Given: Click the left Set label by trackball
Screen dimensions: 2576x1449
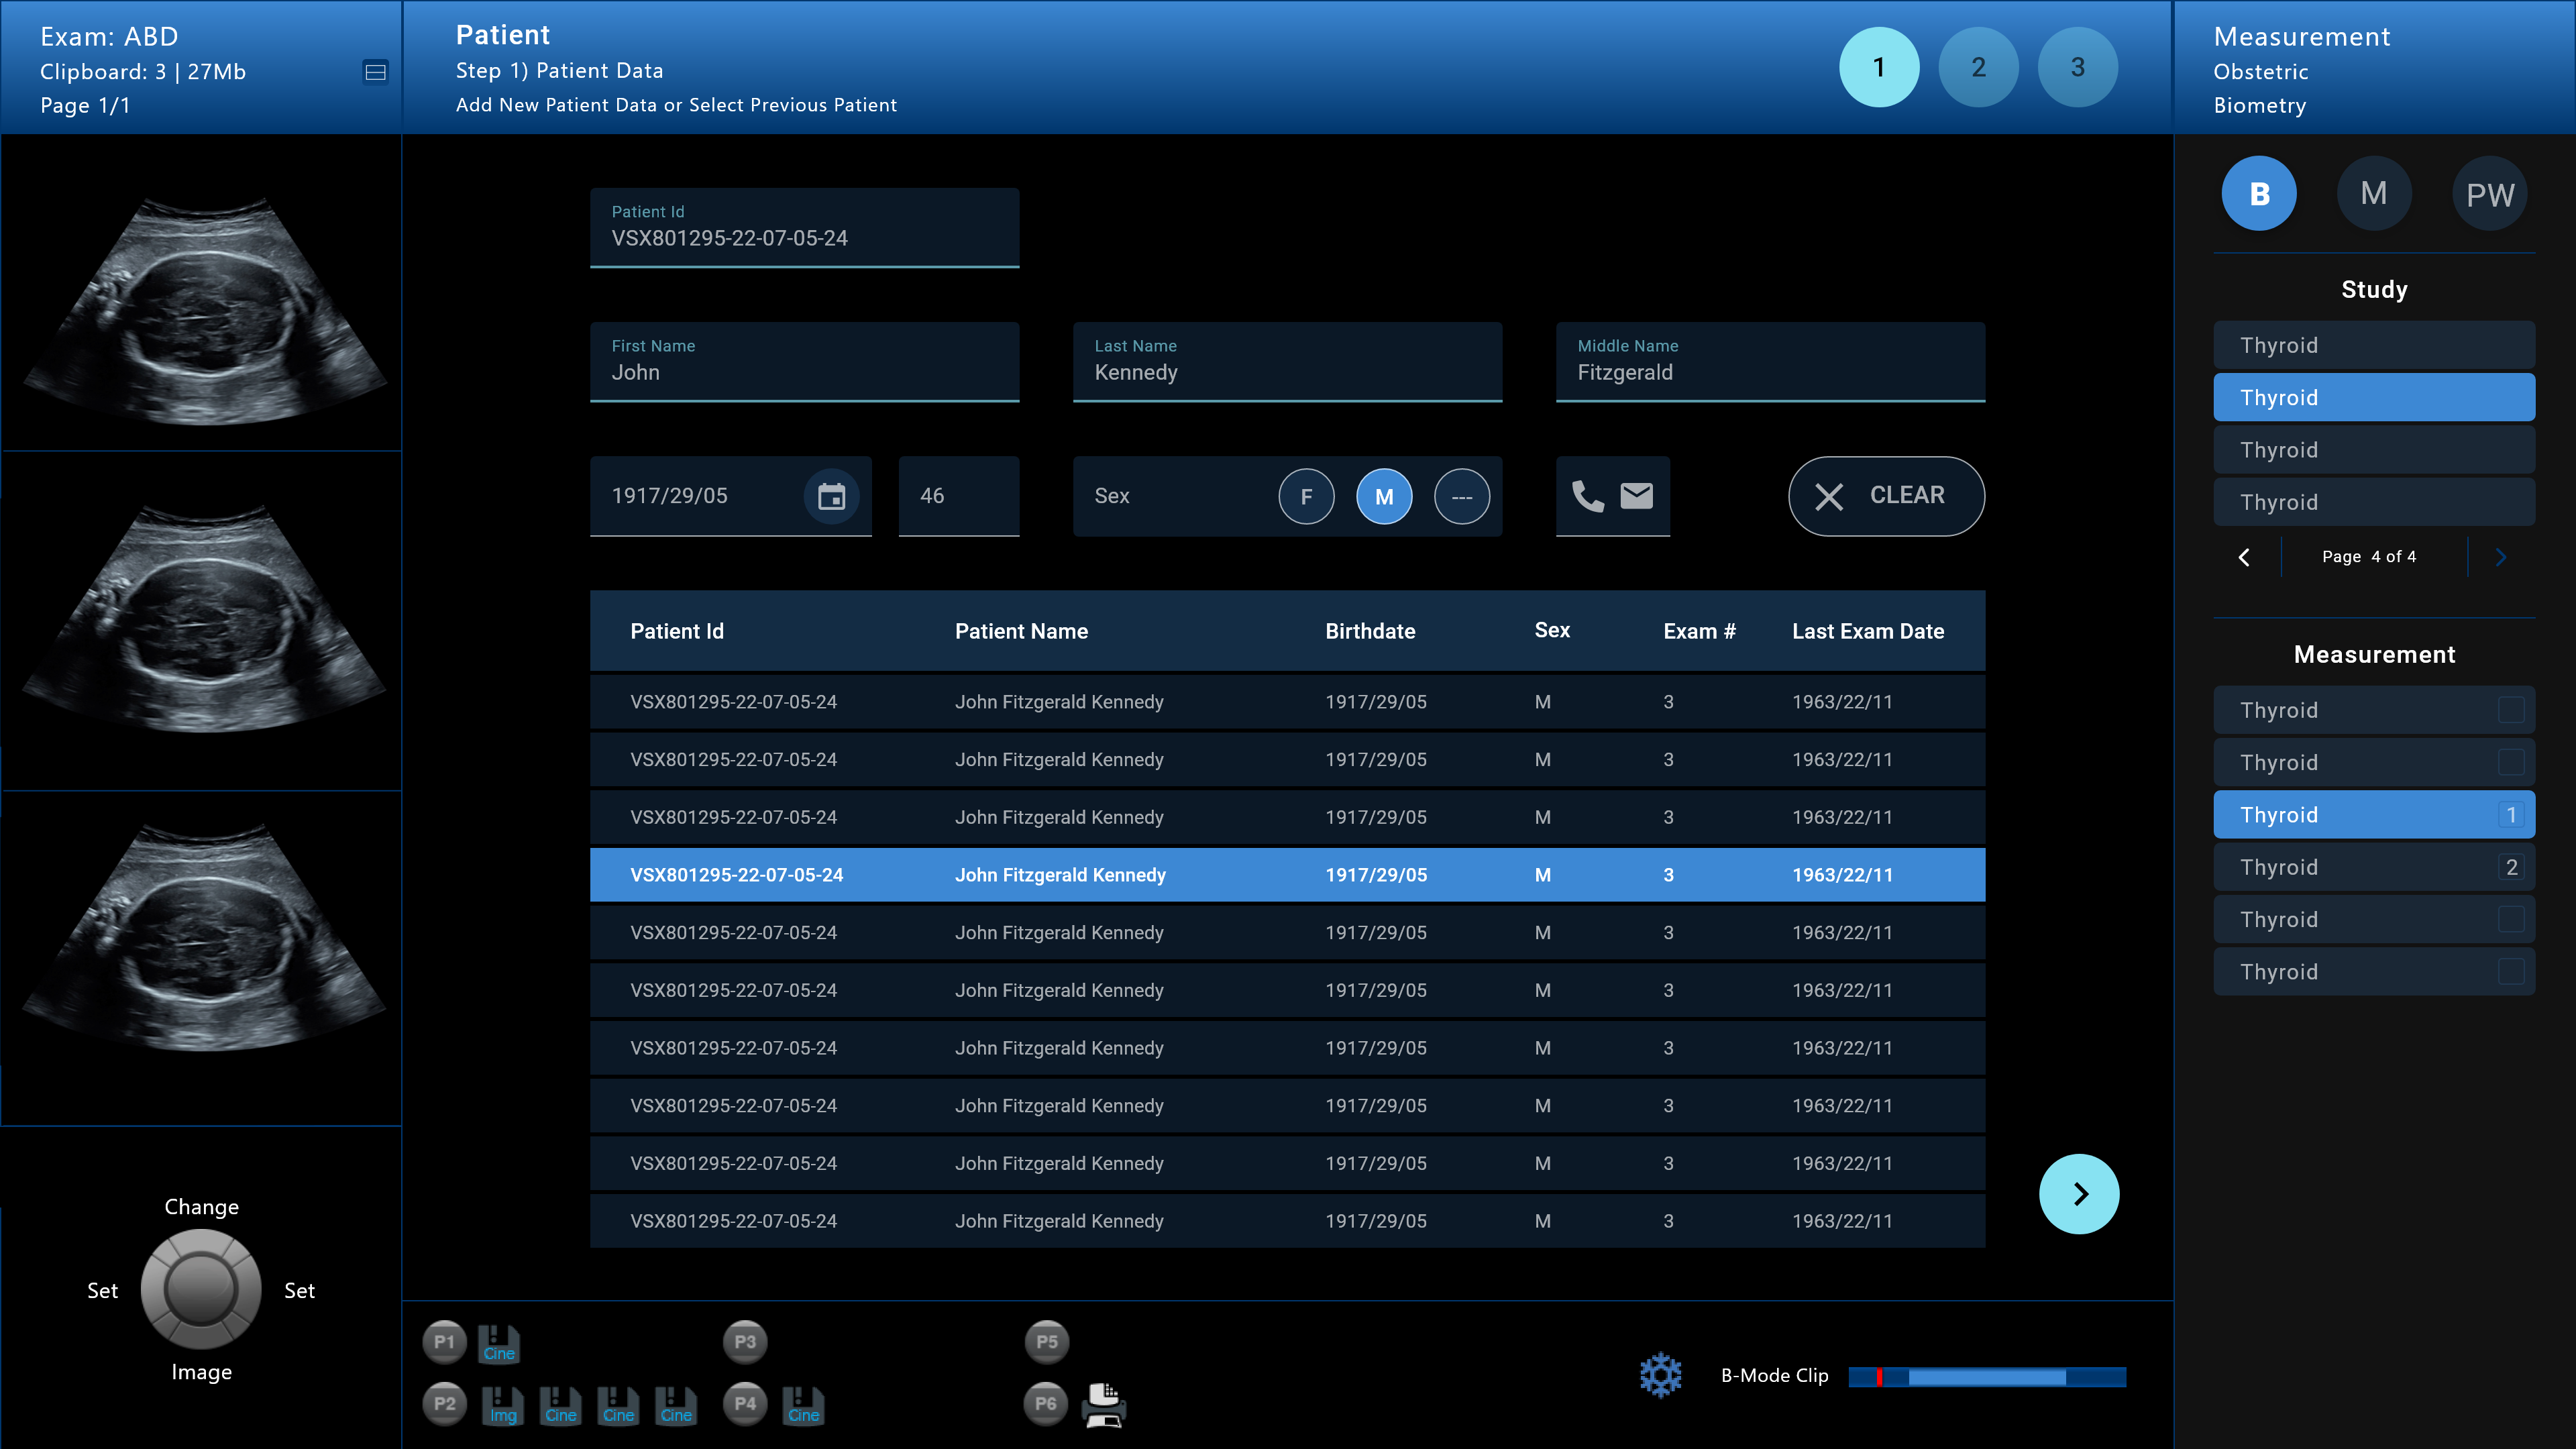Looking at the screenshot, I should [102, 1291].
